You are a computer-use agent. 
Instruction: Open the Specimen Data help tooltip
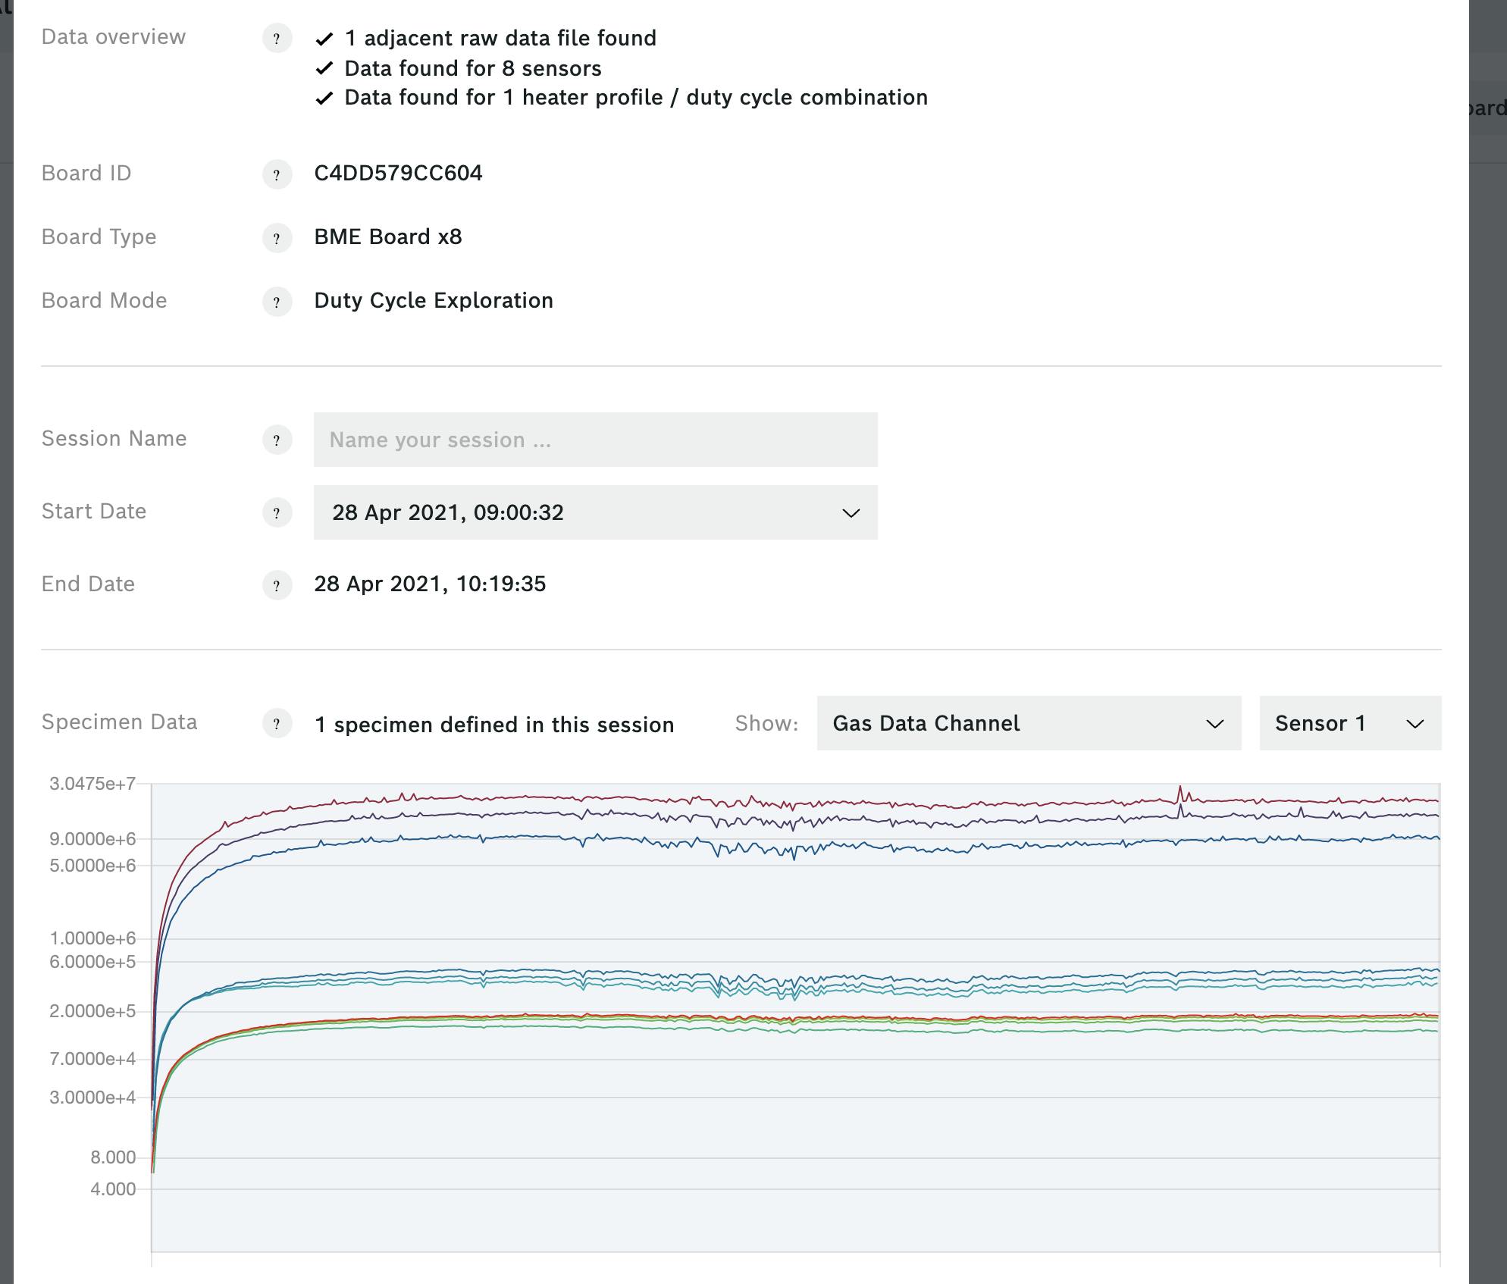tap(276, 724)
